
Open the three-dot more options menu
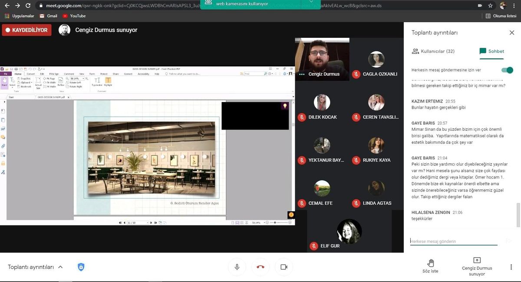pos(511,267)
